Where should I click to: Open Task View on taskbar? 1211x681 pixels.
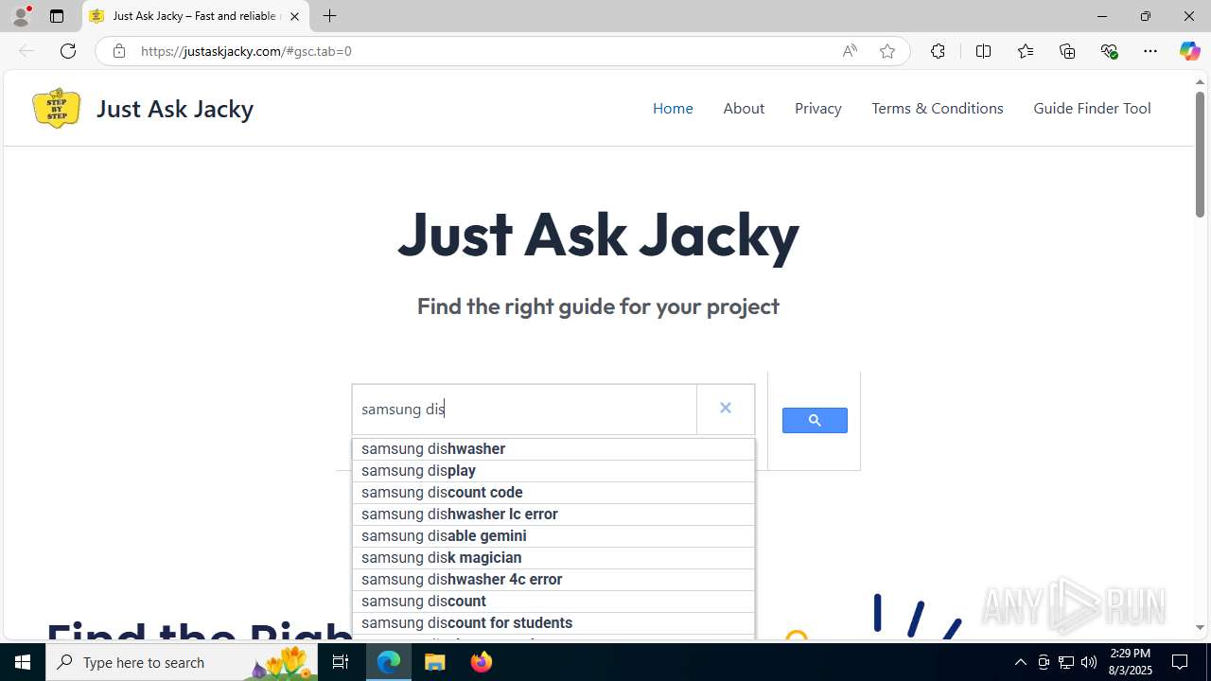[341, 662]
